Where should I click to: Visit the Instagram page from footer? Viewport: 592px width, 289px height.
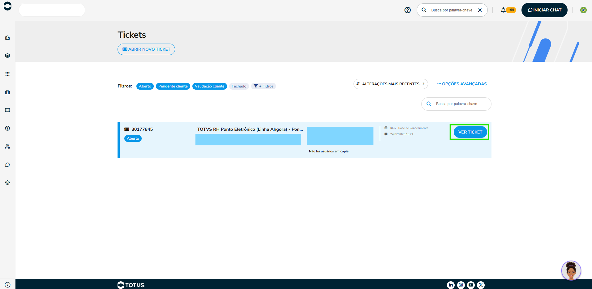pyautogui.click(x=461, y=285)
